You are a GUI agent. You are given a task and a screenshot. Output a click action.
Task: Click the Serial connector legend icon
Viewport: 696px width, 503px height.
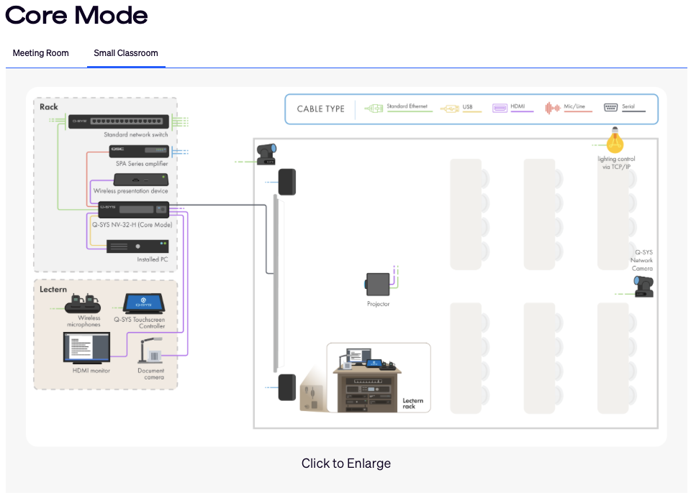(611, 107)
